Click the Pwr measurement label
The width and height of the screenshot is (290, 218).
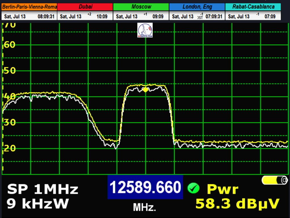click(x=223, y=189)
